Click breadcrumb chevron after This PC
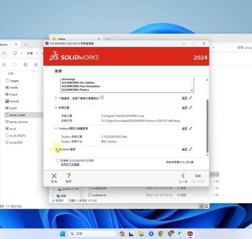The image size is (252, 239). click(x=37, y=53)
